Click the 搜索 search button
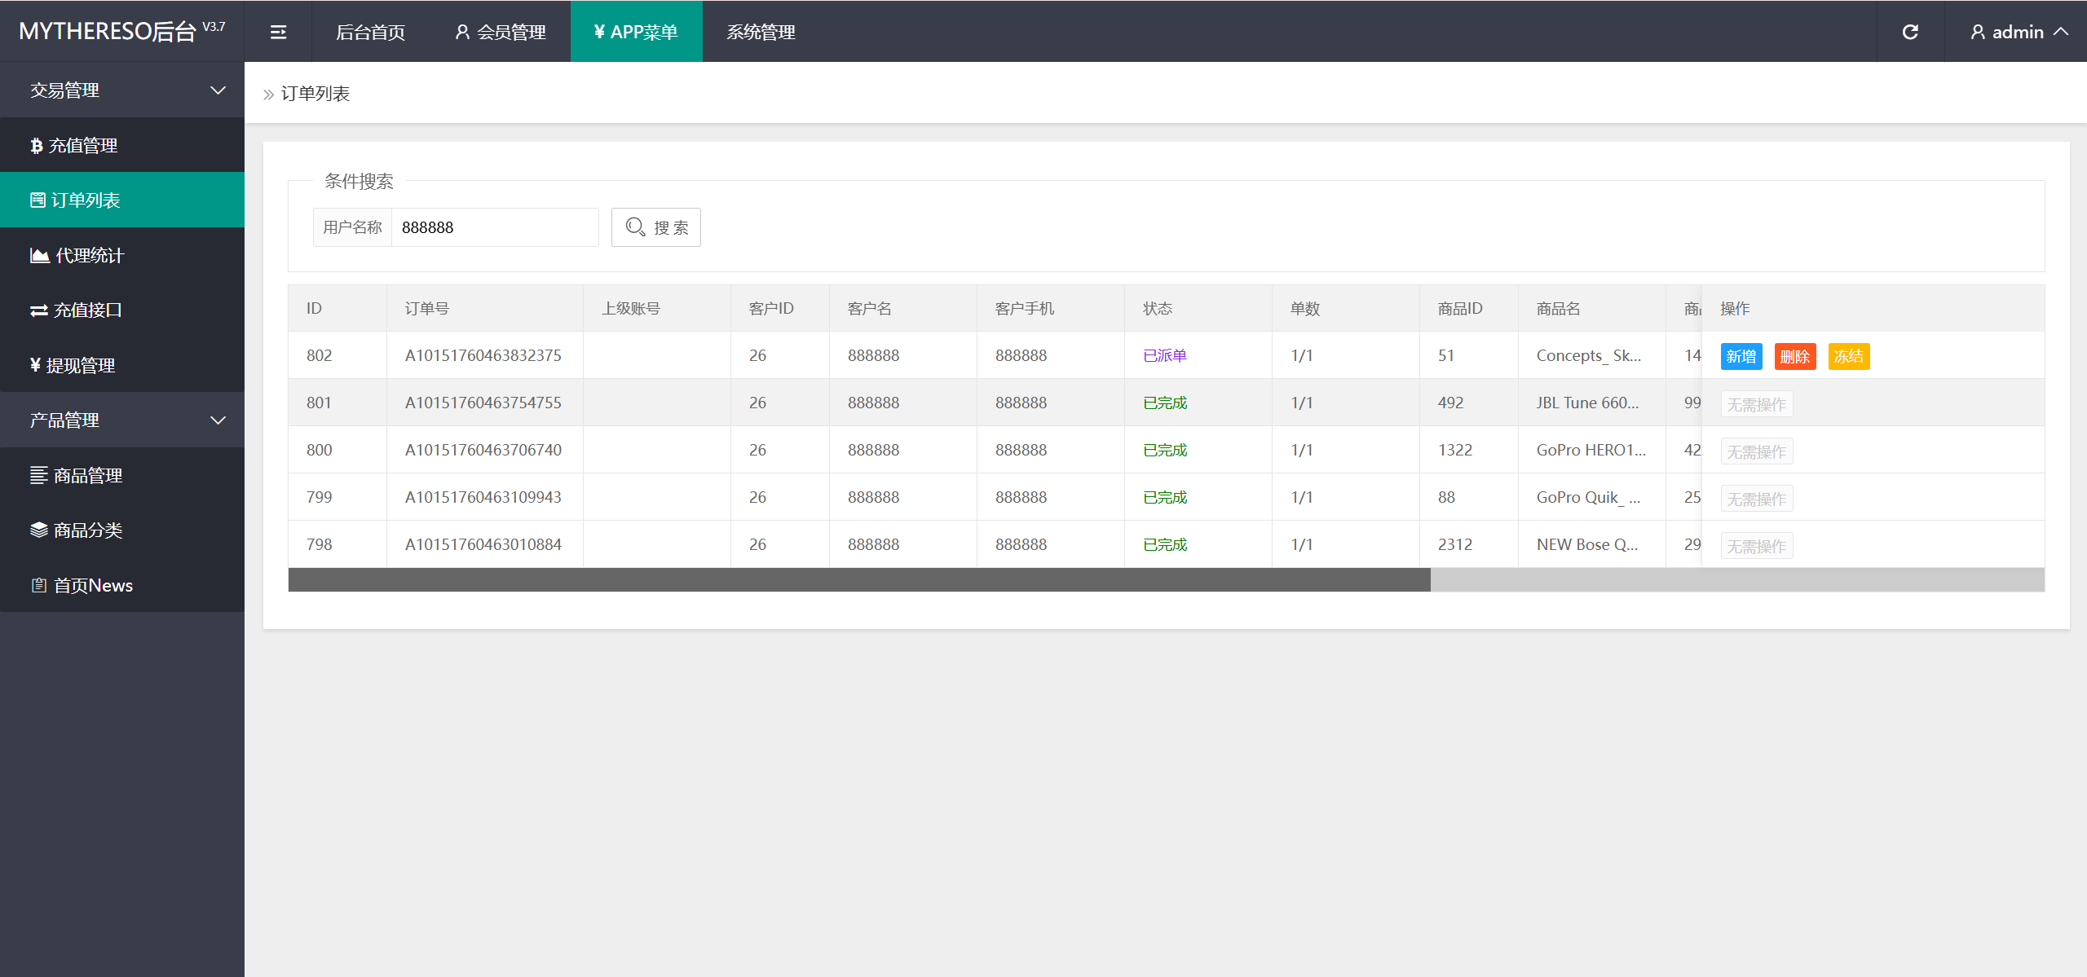Screen dimensions: 2087x977 point(656,227)
